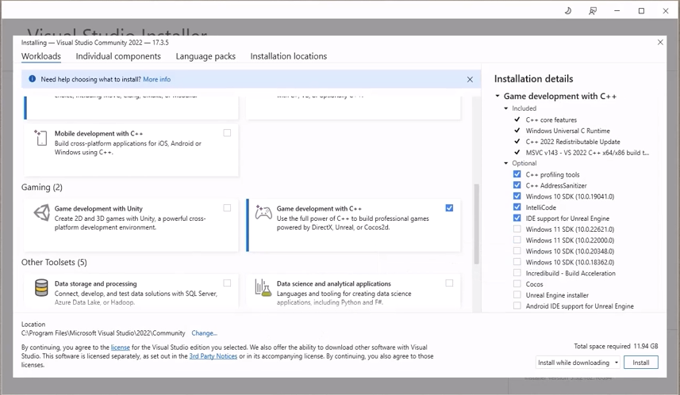Click the workloads list vertical scrollbar

pyautogui.click(x=476, y=224)
